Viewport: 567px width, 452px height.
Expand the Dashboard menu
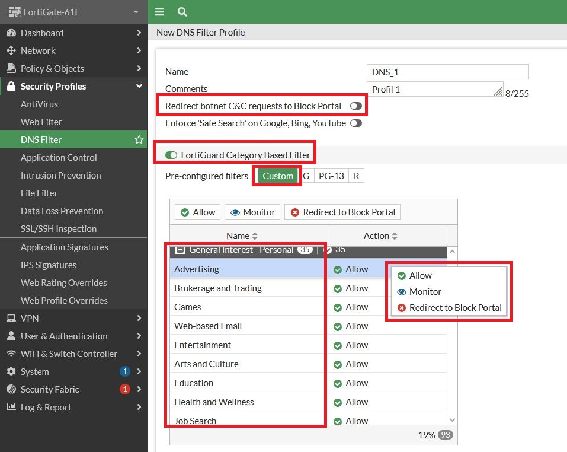coord(139,33)
